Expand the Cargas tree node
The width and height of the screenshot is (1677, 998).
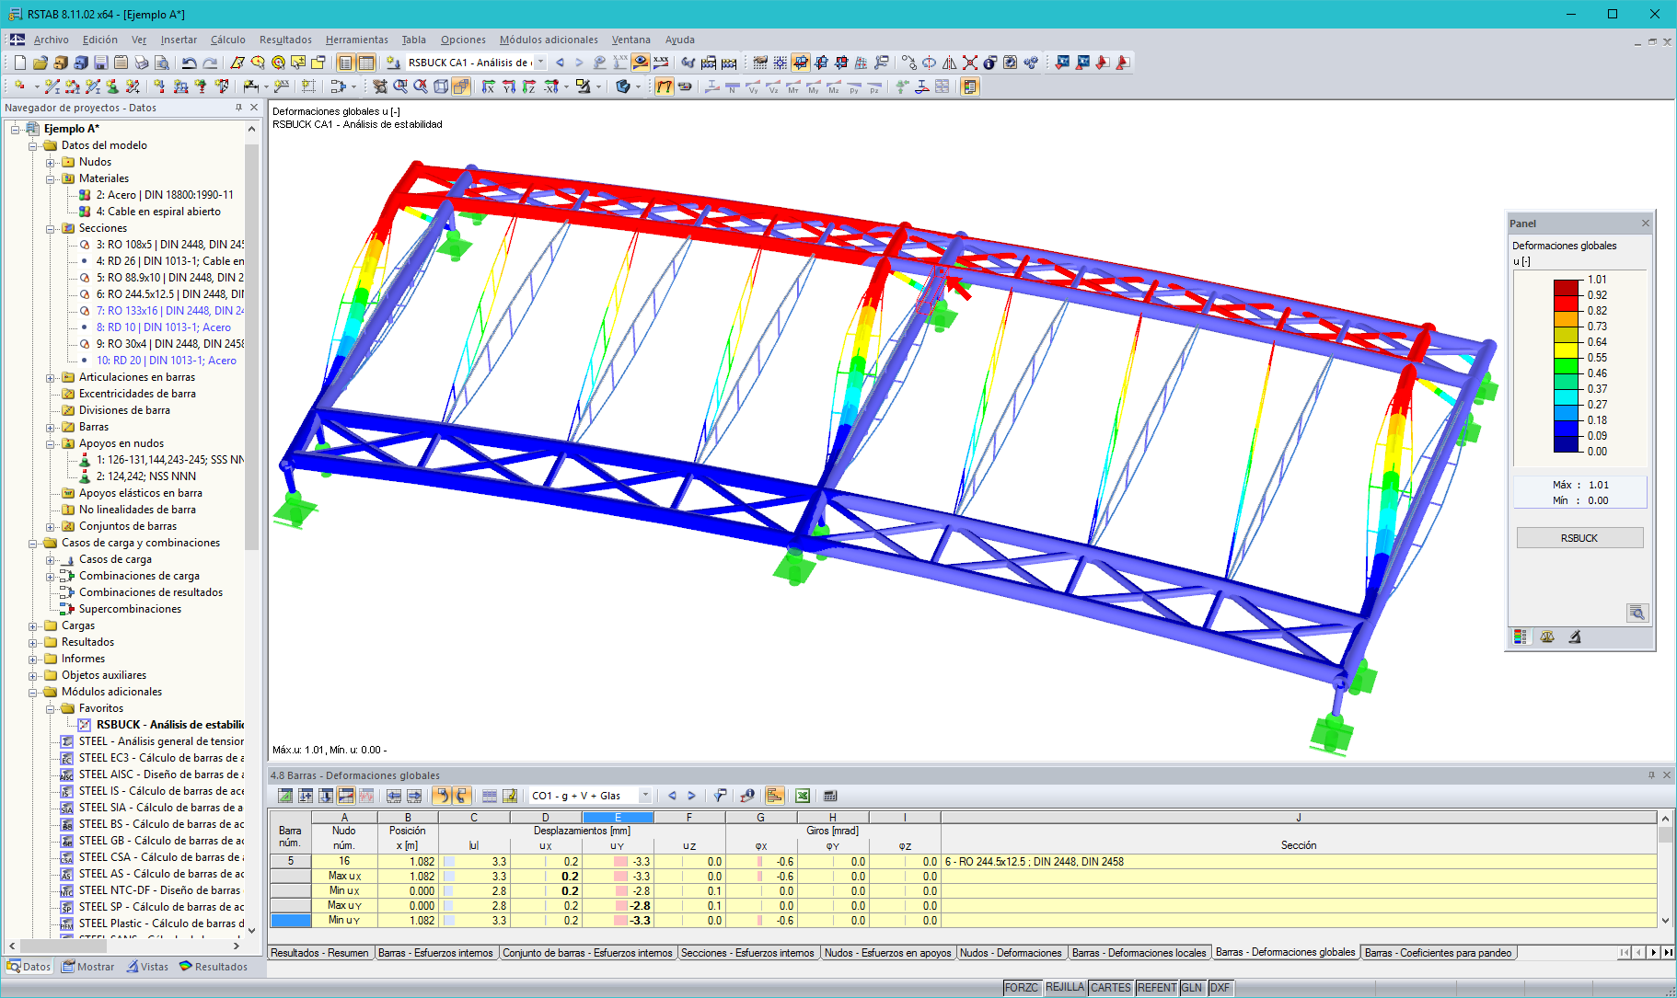[33, 625]
